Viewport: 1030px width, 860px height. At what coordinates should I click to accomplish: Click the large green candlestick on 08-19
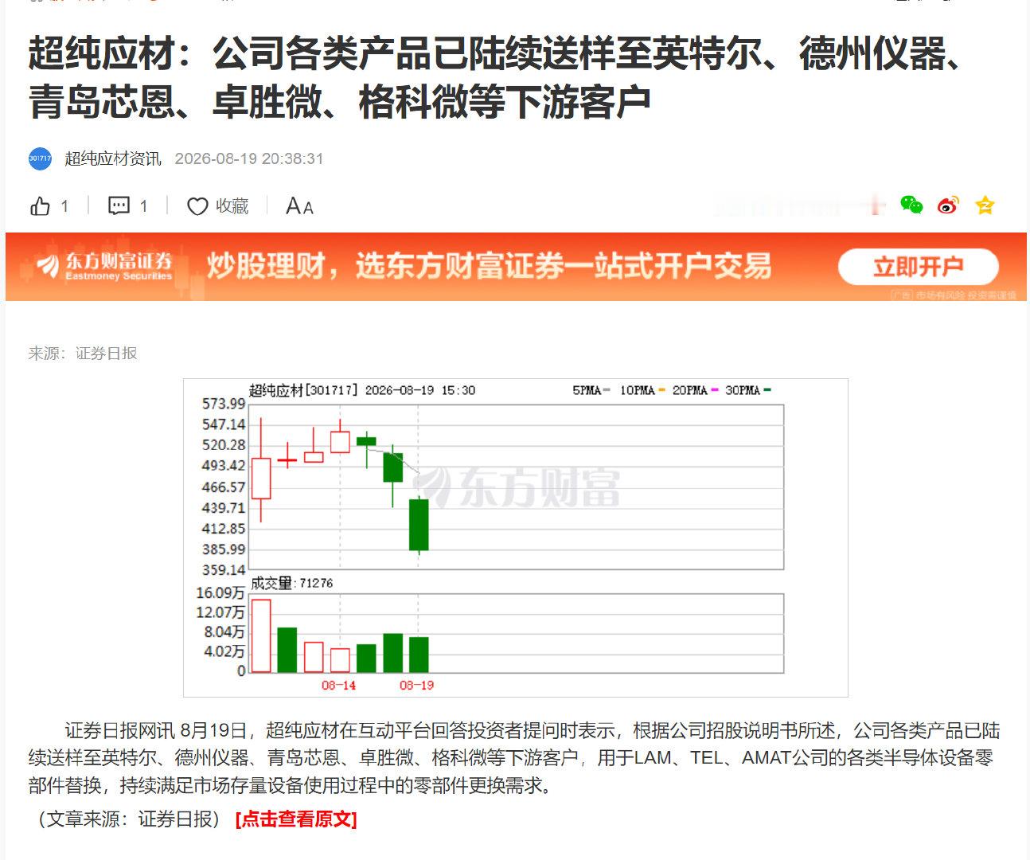[419, 525]
